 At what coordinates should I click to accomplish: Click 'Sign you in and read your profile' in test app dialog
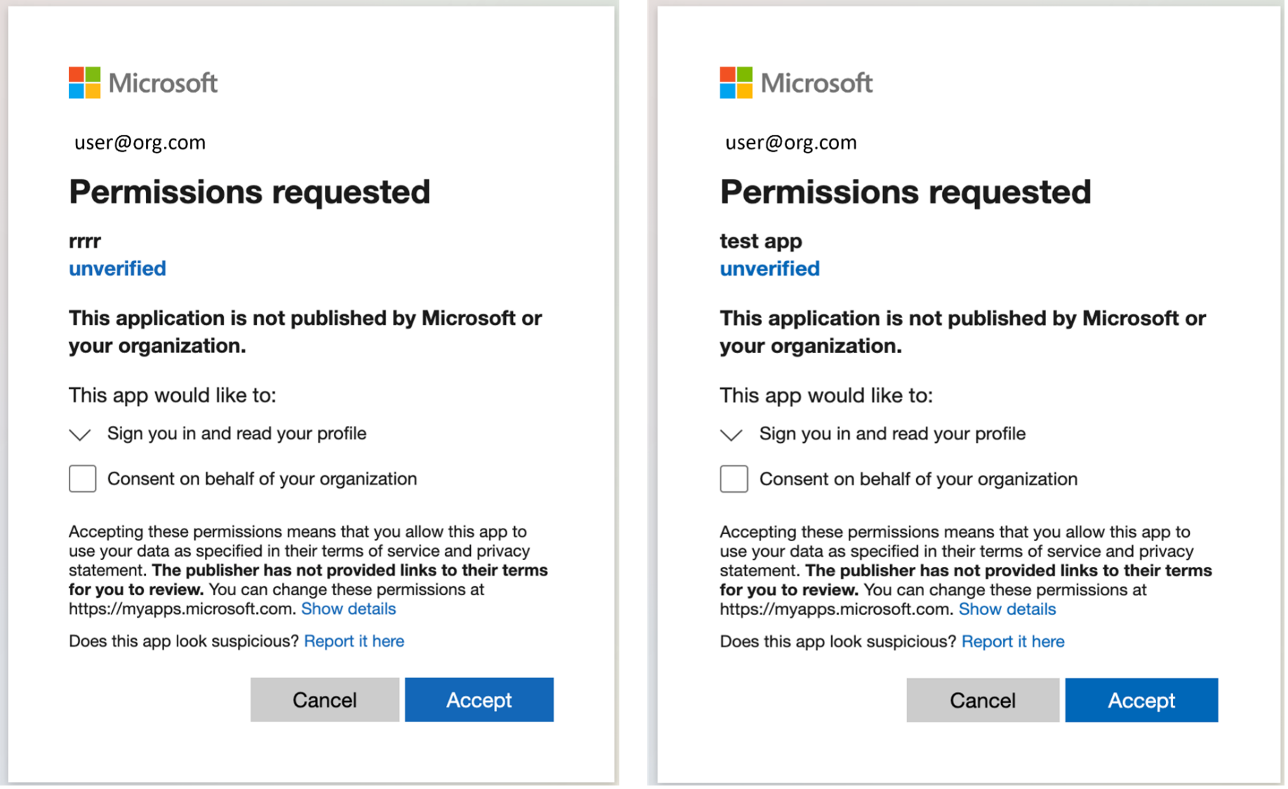tap(892, 434)
